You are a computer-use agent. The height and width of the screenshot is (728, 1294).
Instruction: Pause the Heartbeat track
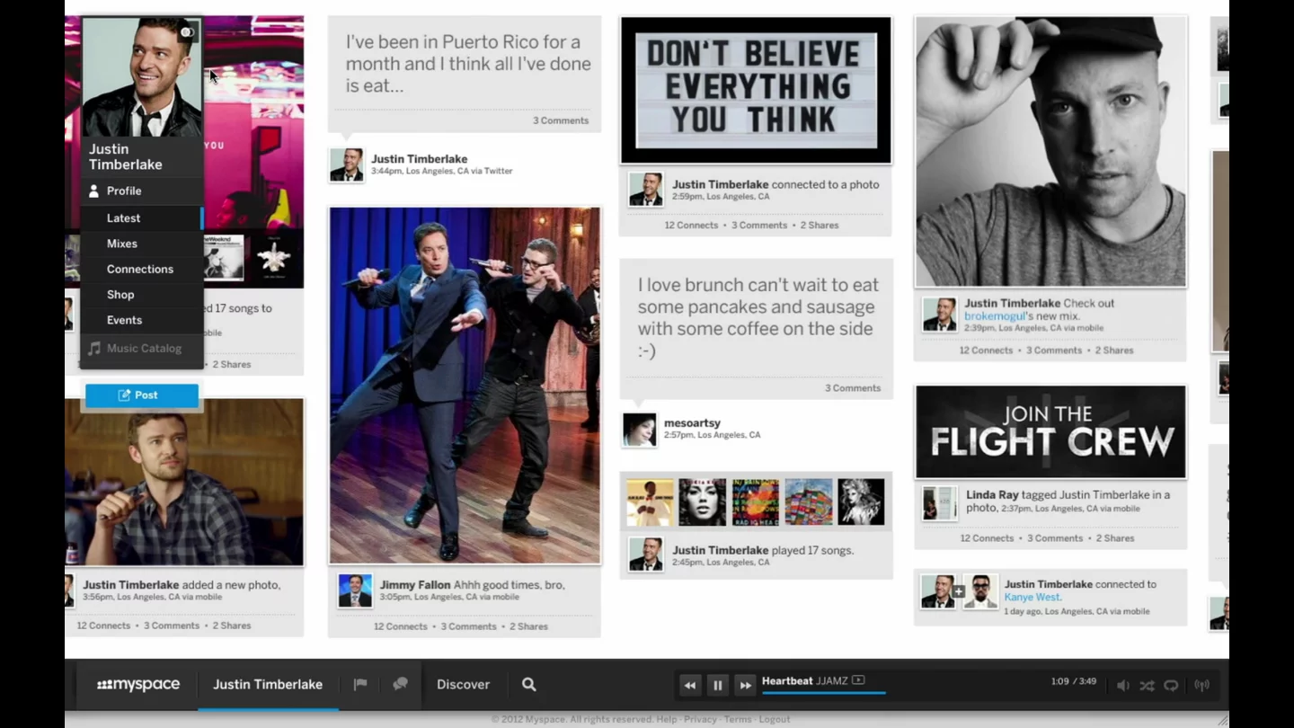pos(717,685)
